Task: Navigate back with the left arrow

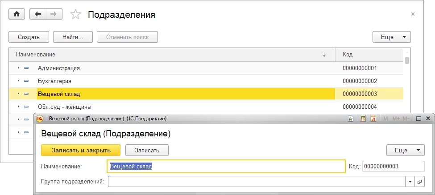Action: (38, 14)
